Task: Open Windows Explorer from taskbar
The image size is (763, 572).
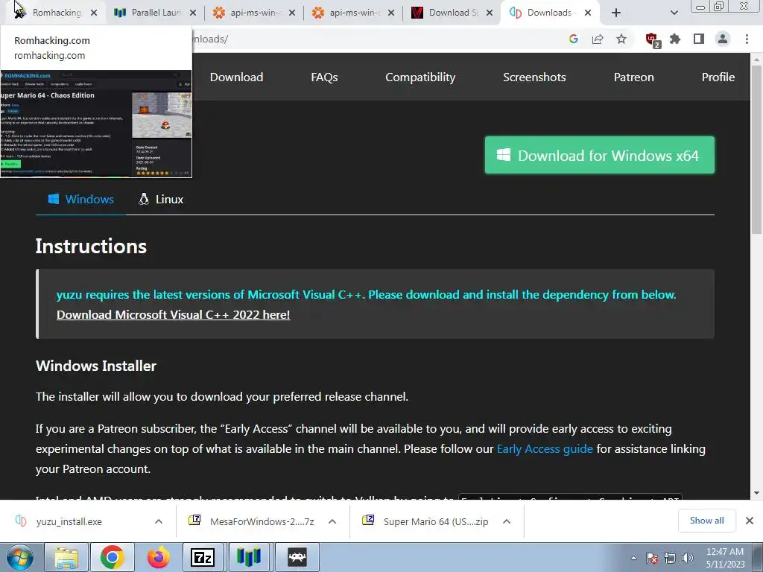Action: (x=66, y=557)
